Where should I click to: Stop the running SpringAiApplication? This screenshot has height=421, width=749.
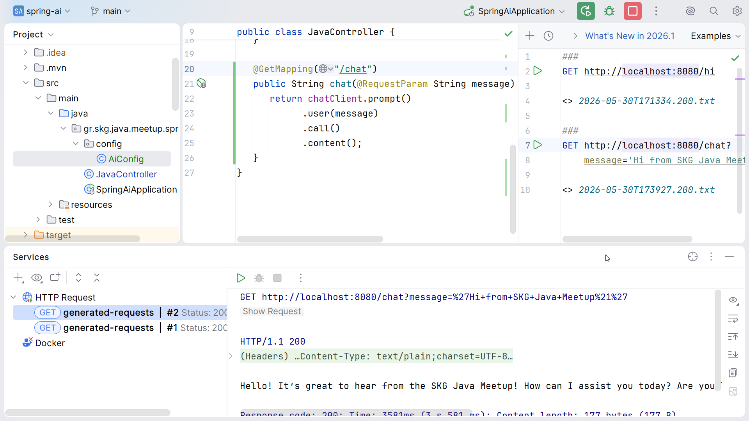632,11
